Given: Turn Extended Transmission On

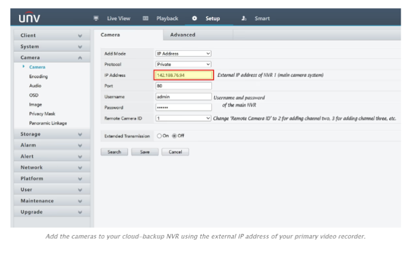Looking at the screenshot, I should (160, 135).
